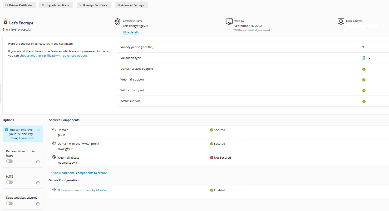Screen dimensions: 389x211
Task: Turn on the HSTS switch
Action: pos(9,182)
